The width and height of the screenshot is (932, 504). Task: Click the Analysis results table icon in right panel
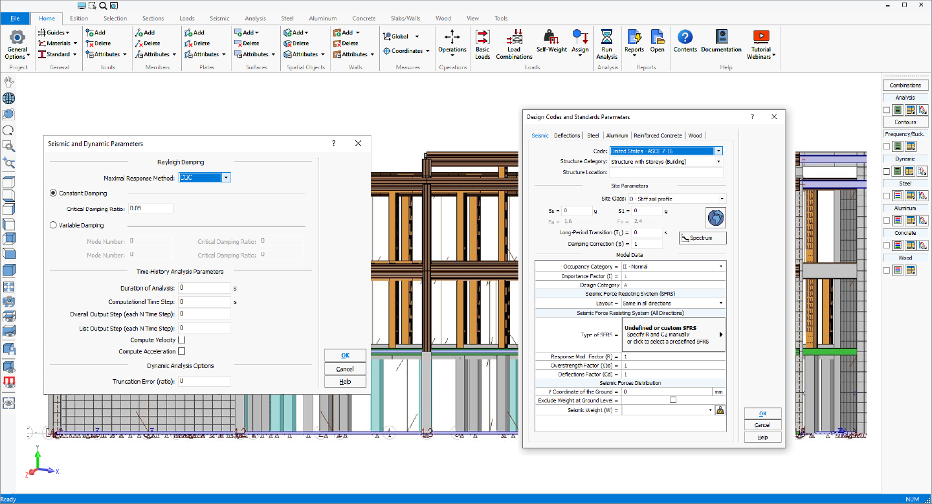click(x=910, y=109)
